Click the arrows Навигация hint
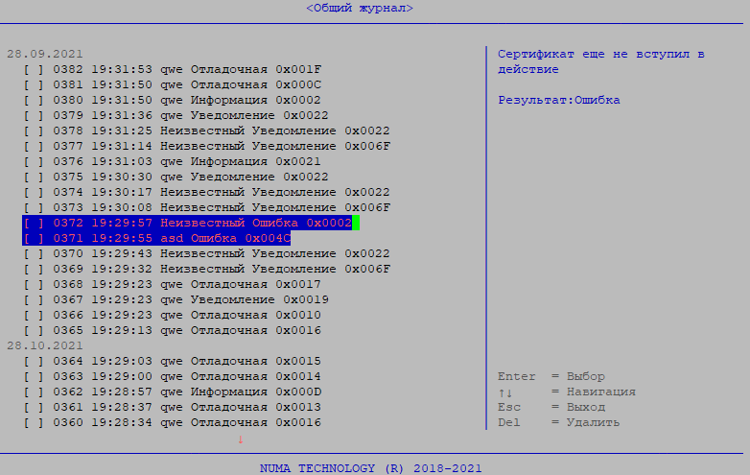This screenshot has width=750, height=475. [566, 392]
